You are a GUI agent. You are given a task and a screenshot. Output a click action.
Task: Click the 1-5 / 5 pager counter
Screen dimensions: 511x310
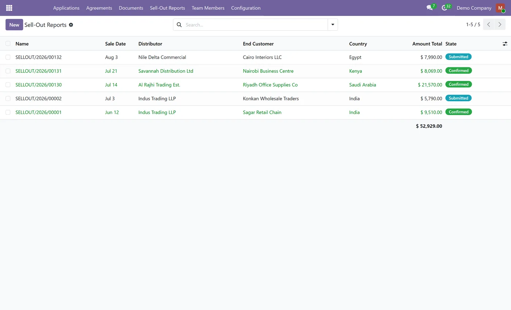pos(473,25)
